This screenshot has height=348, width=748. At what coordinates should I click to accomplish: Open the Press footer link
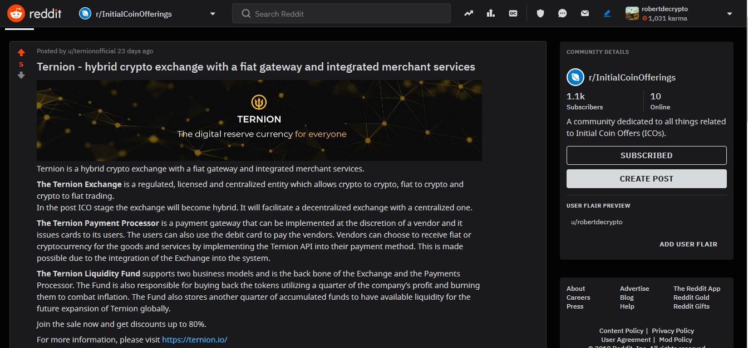[575, 306]
